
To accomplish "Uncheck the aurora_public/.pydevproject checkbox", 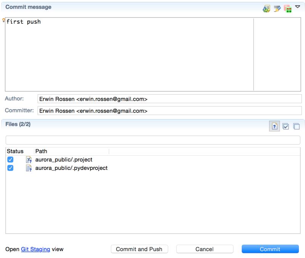I will click(10, 168).
